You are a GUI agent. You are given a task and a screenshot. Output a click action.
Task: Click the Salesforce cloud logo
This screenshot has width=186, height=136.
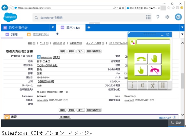point(10,17)
